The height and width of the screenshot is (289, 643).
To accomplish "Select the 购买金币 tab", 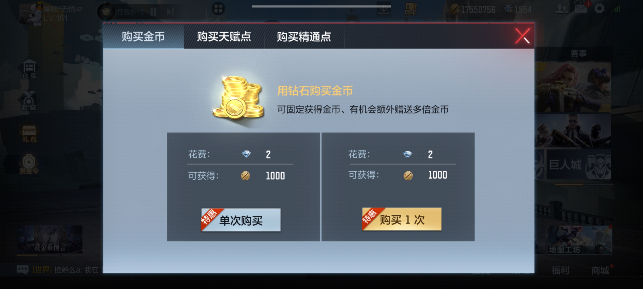I will (x=143, y=36).
